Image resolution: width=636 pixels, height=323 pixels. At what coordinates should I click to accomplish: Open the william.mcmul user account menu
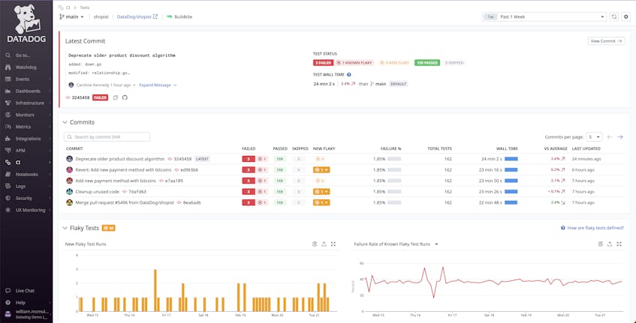(x=26, y=315)
